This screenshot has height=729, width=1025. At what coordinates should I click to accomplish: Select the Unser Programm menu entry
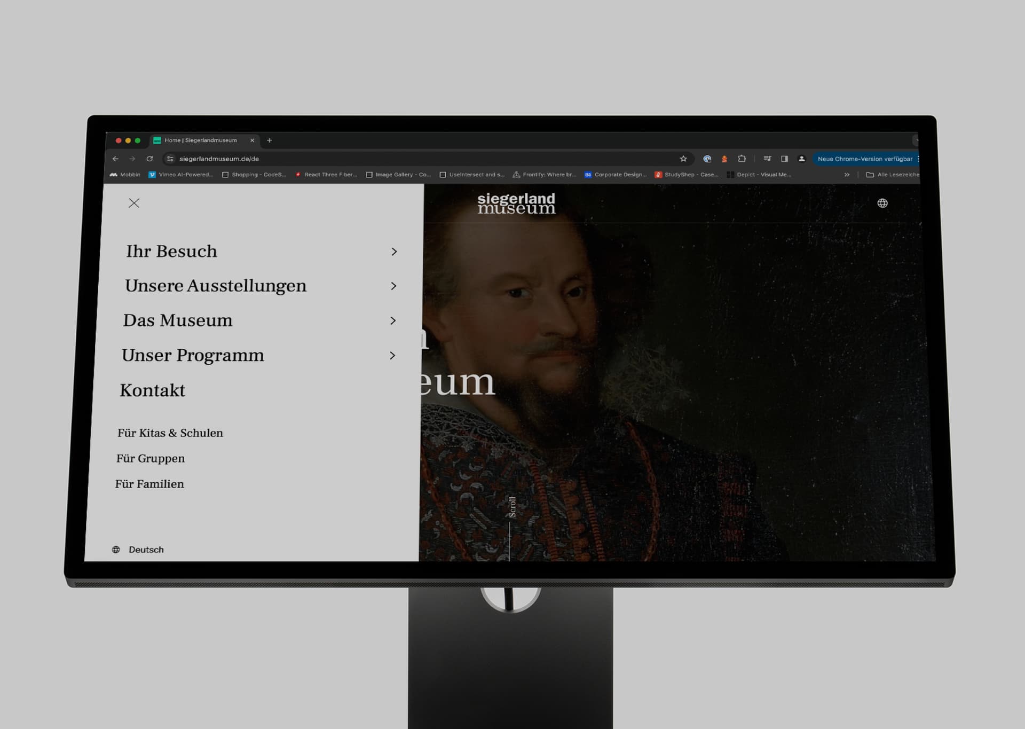193,356
